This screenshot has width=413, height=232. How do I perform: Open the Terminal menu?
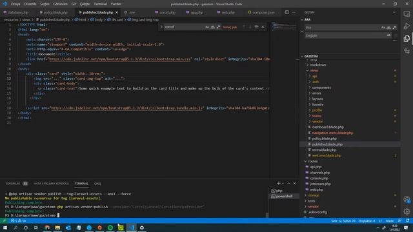[x=101, y=4]
